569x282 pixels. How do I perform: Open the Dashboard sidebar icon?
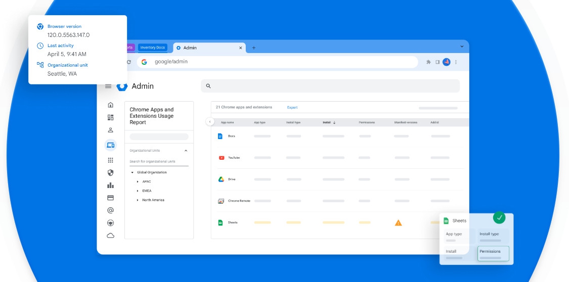[111, 117]
